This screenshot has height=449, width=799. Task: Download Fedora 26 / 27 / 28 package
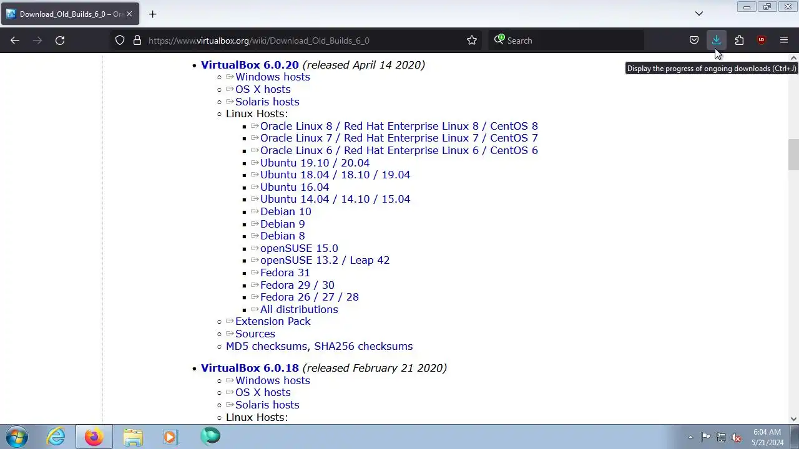(309, 297)
